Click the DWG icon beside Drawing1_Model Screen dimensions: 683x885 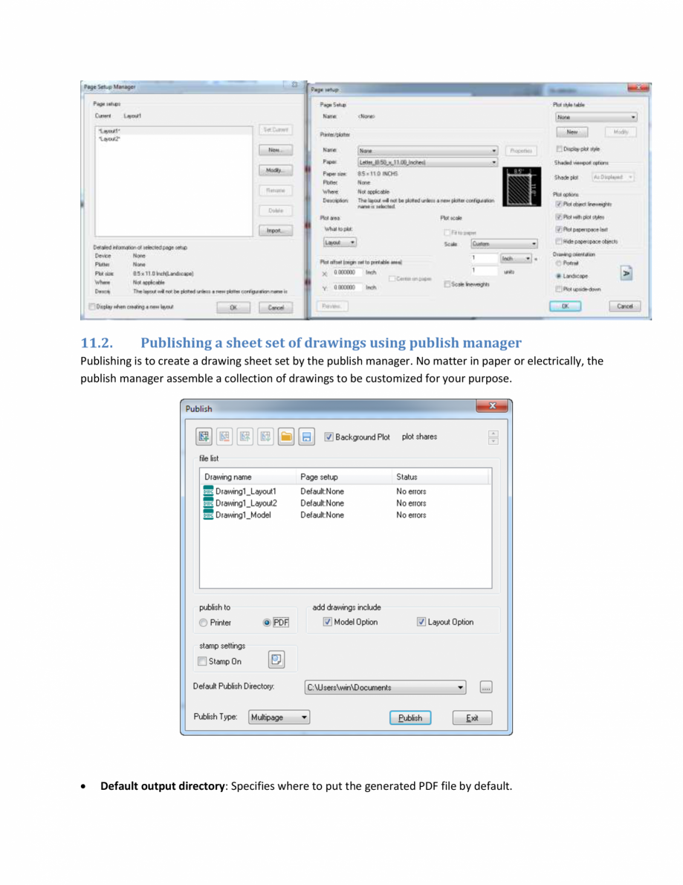pos(208,515)
